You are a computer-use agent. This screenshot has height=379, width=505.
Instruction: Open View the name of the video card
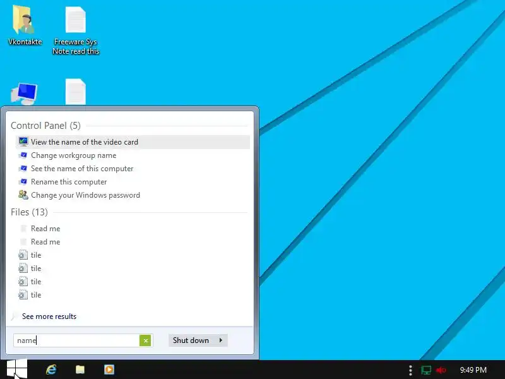(x=133, y=142)
